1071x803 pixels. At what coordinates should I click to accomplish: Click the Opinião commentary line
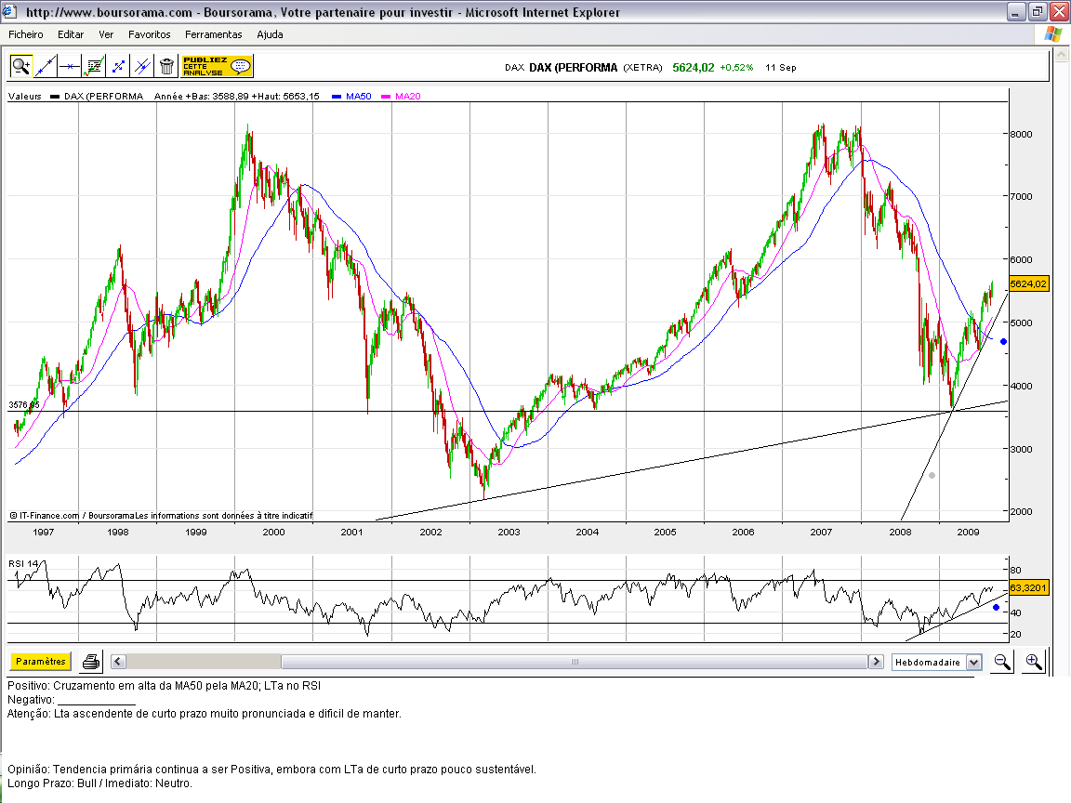tap(271, 770)
